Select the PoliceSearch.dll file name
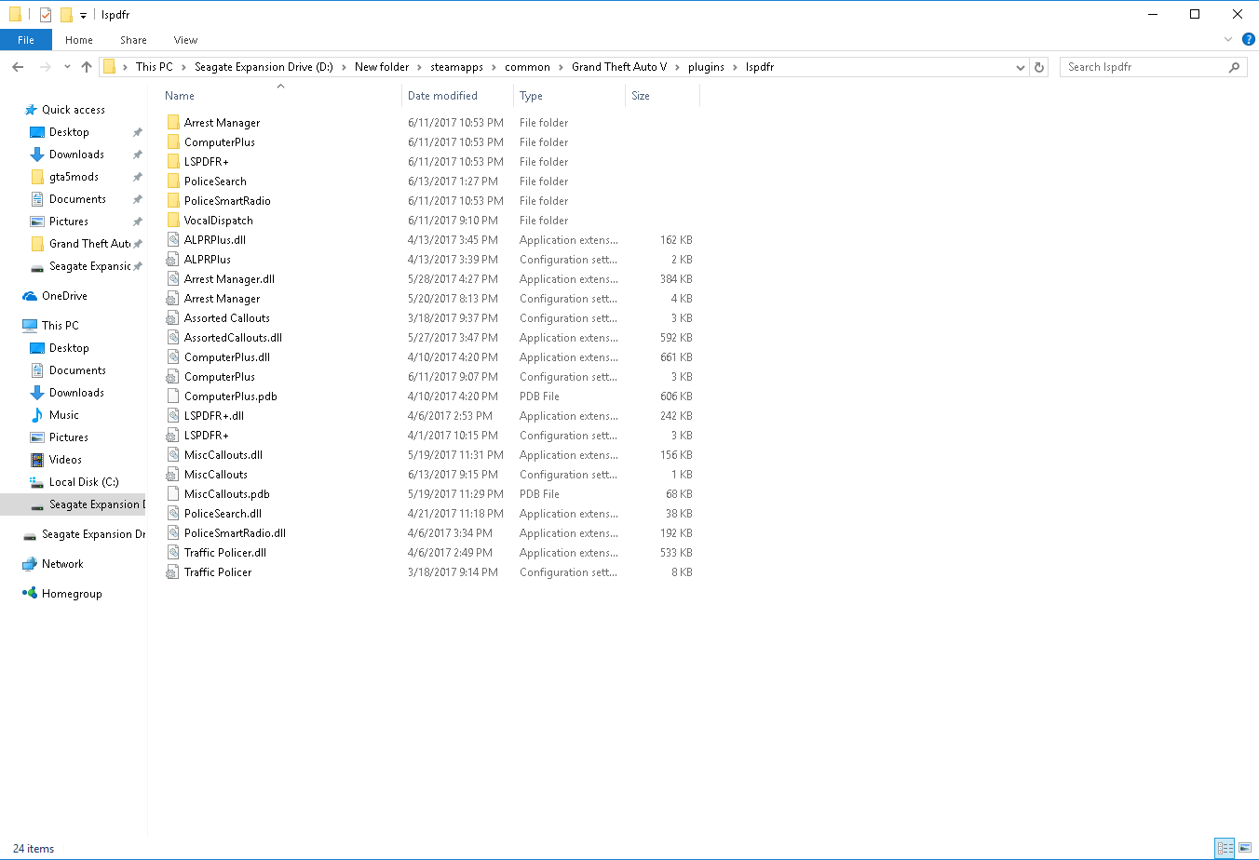 tap(223, 514)
